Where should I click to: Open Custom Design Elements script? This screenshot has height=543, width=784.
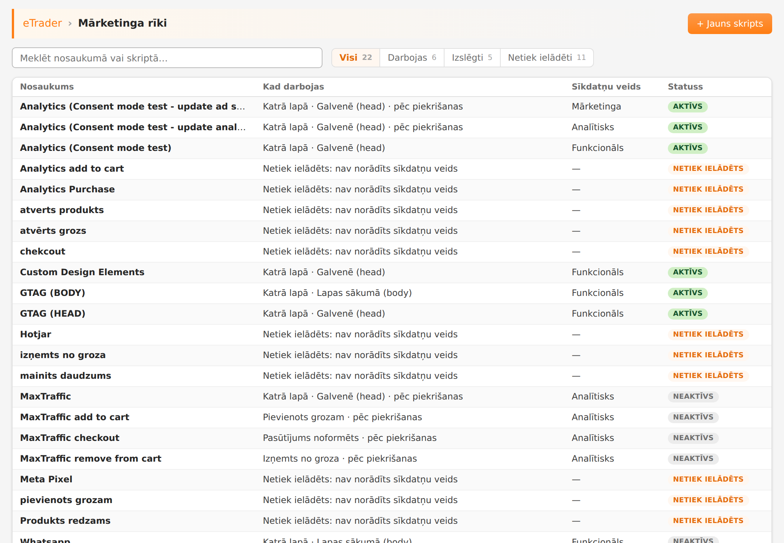tap(82, 272)
